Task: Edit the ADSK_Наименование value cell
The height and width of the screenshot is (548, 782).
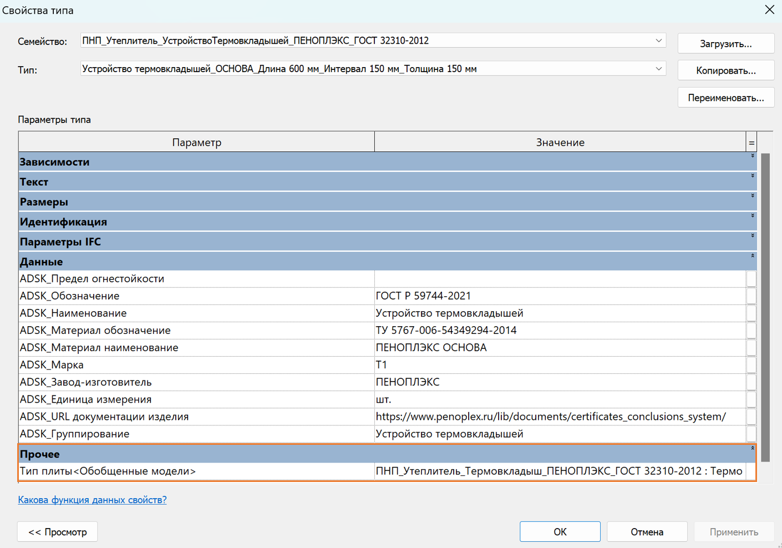Action: 560,313
